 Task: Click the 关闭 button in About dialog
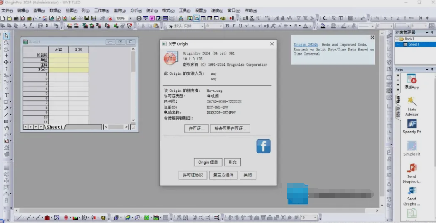click(x=248, y=175)
